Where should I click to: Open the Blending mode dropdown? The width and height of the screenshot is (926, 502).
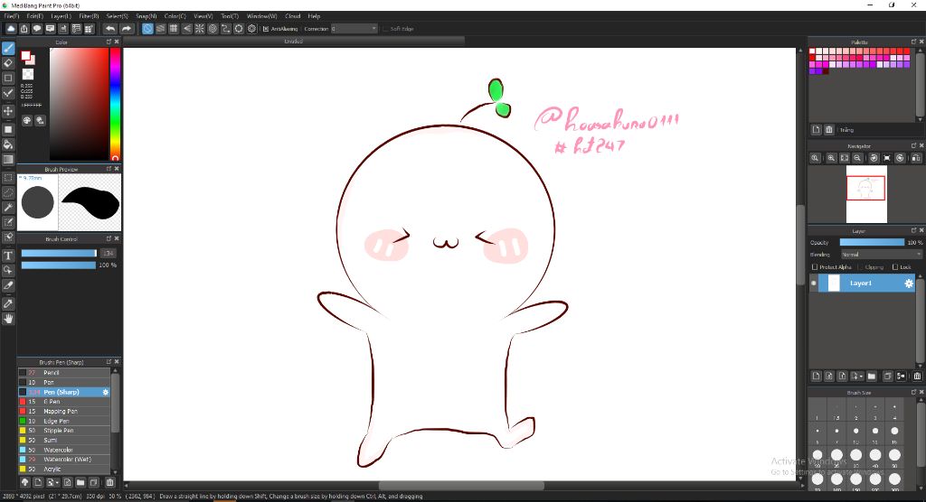[x=881, y=255]
